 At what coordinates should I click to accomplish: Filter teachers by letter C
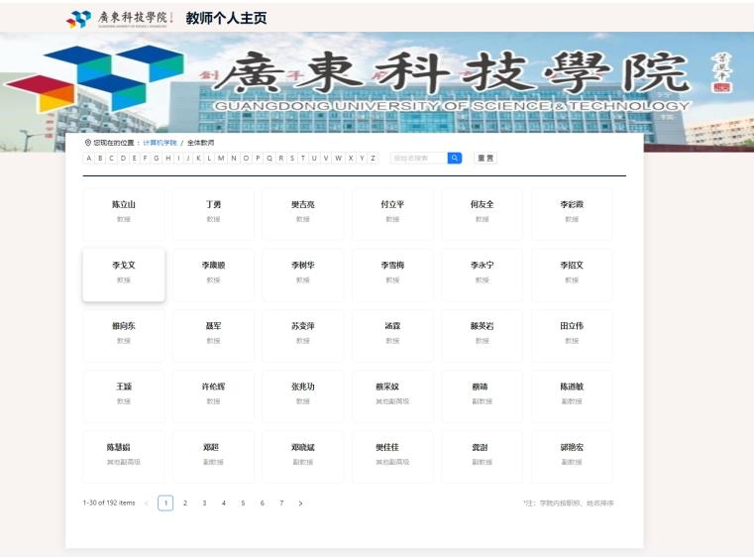[112, 158]
